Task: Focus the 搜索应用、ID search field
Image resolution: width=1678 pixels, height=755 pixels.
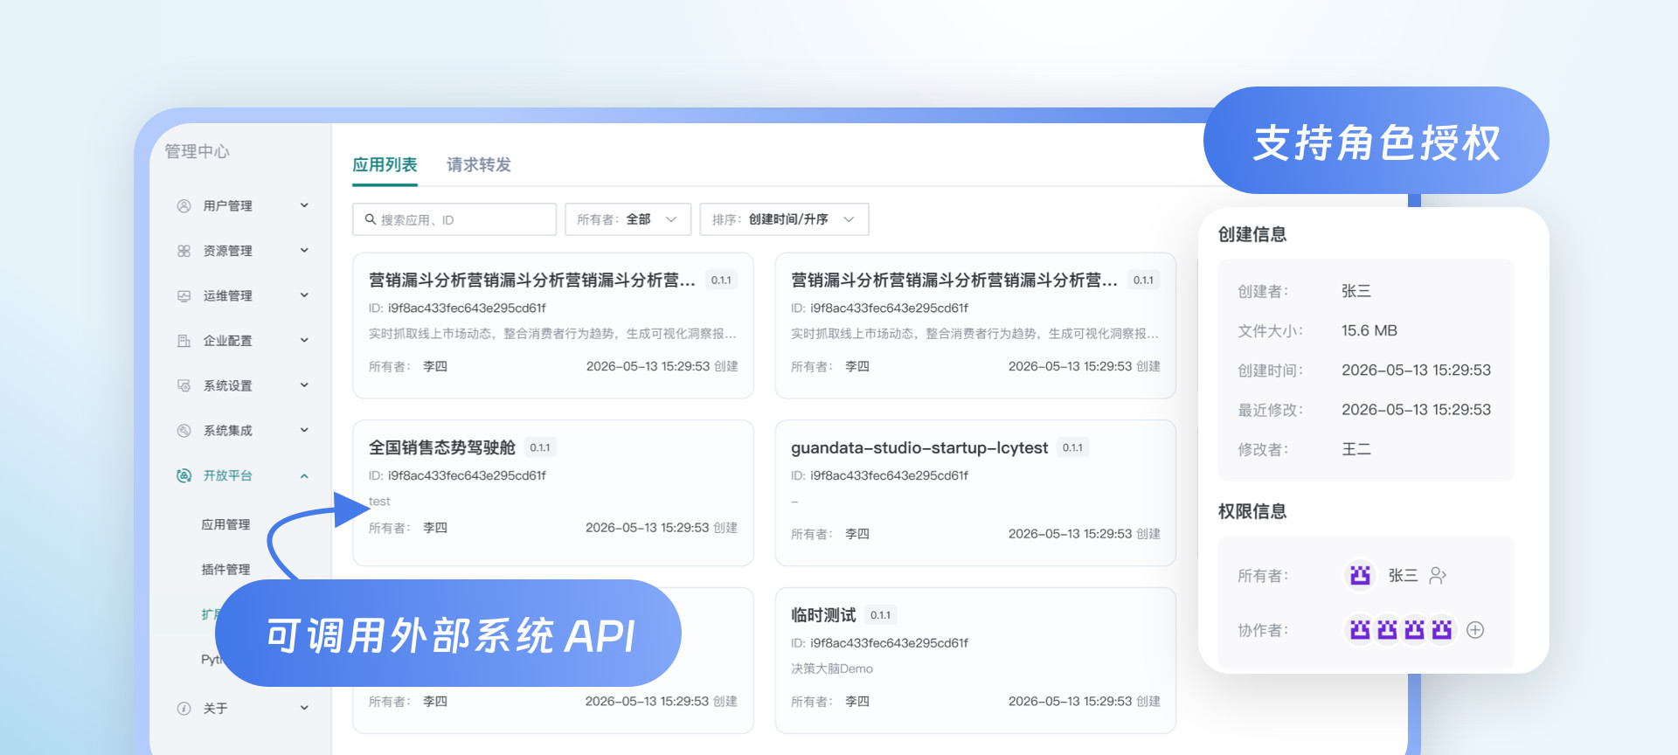Action: 454,219
